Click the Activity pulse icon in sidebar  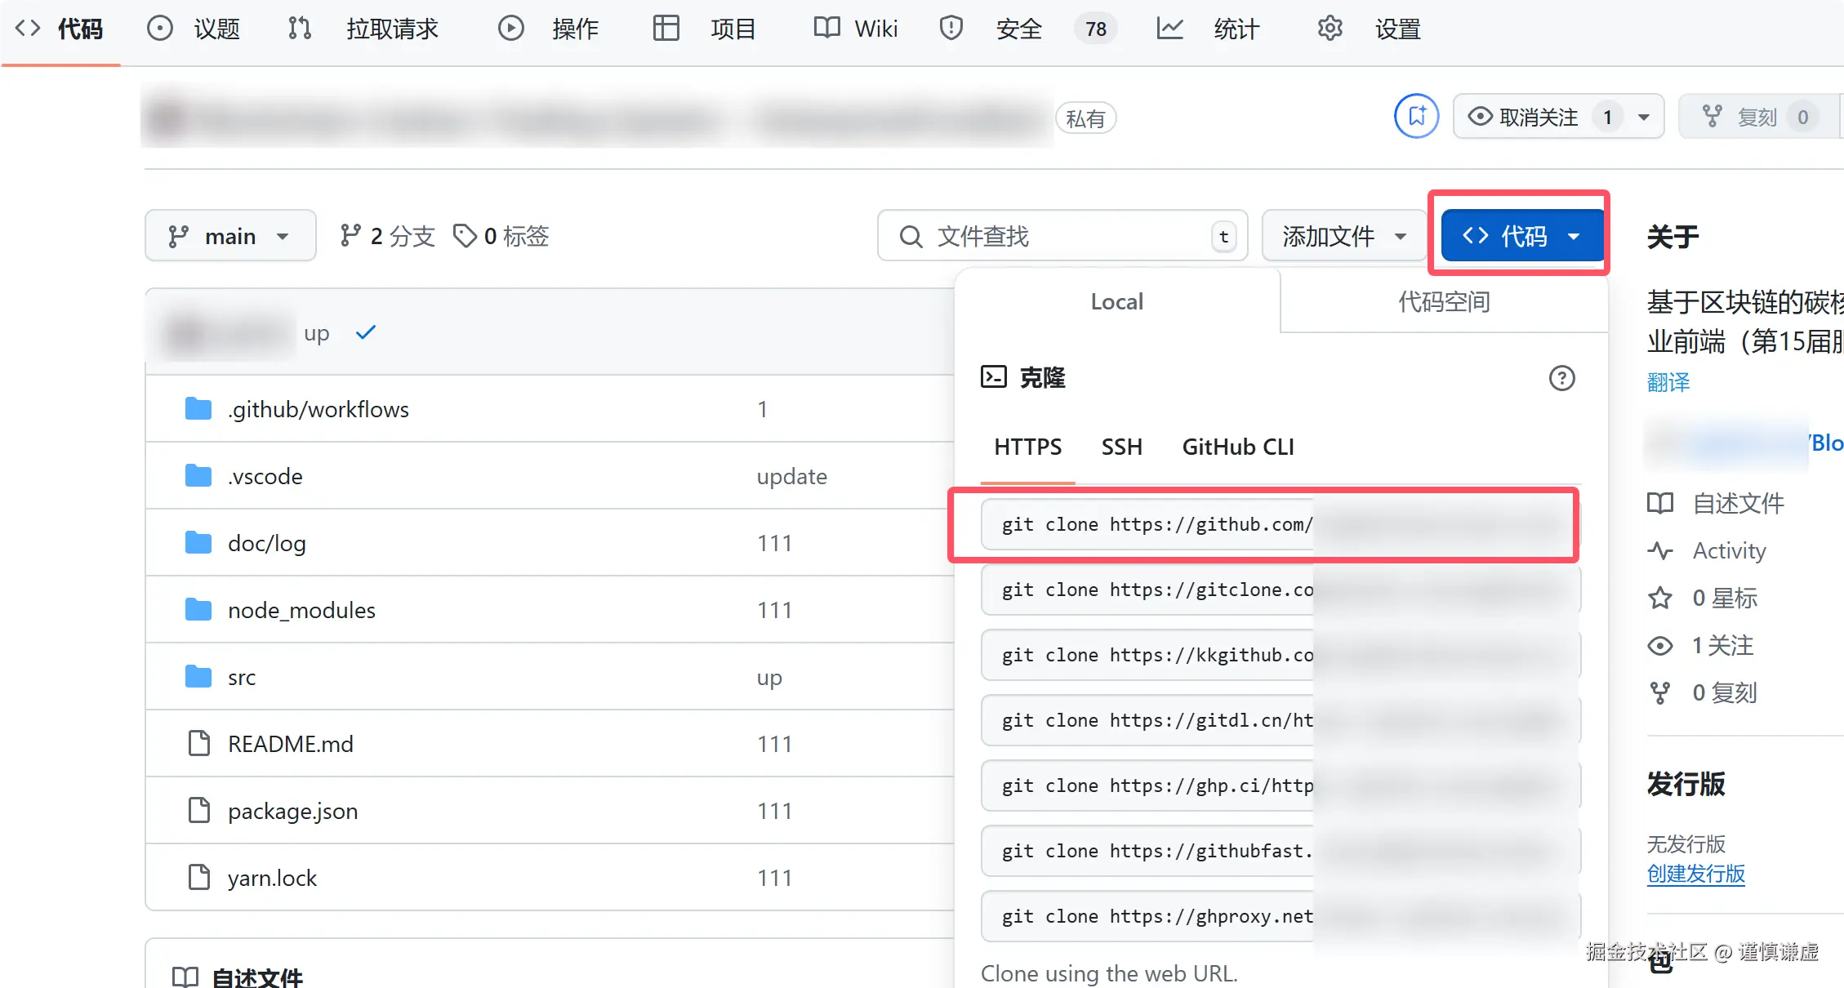(x=1660, y=550)
